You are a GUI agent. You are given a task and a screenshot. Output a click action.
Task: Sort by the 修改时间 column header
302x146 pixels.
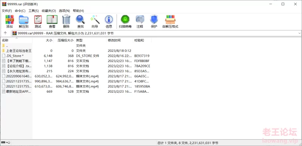120,40
